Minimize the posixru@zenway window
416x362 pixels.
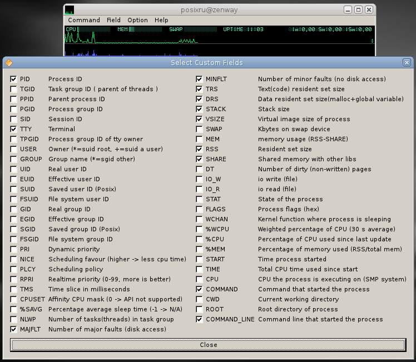click(x=348, y=10)
